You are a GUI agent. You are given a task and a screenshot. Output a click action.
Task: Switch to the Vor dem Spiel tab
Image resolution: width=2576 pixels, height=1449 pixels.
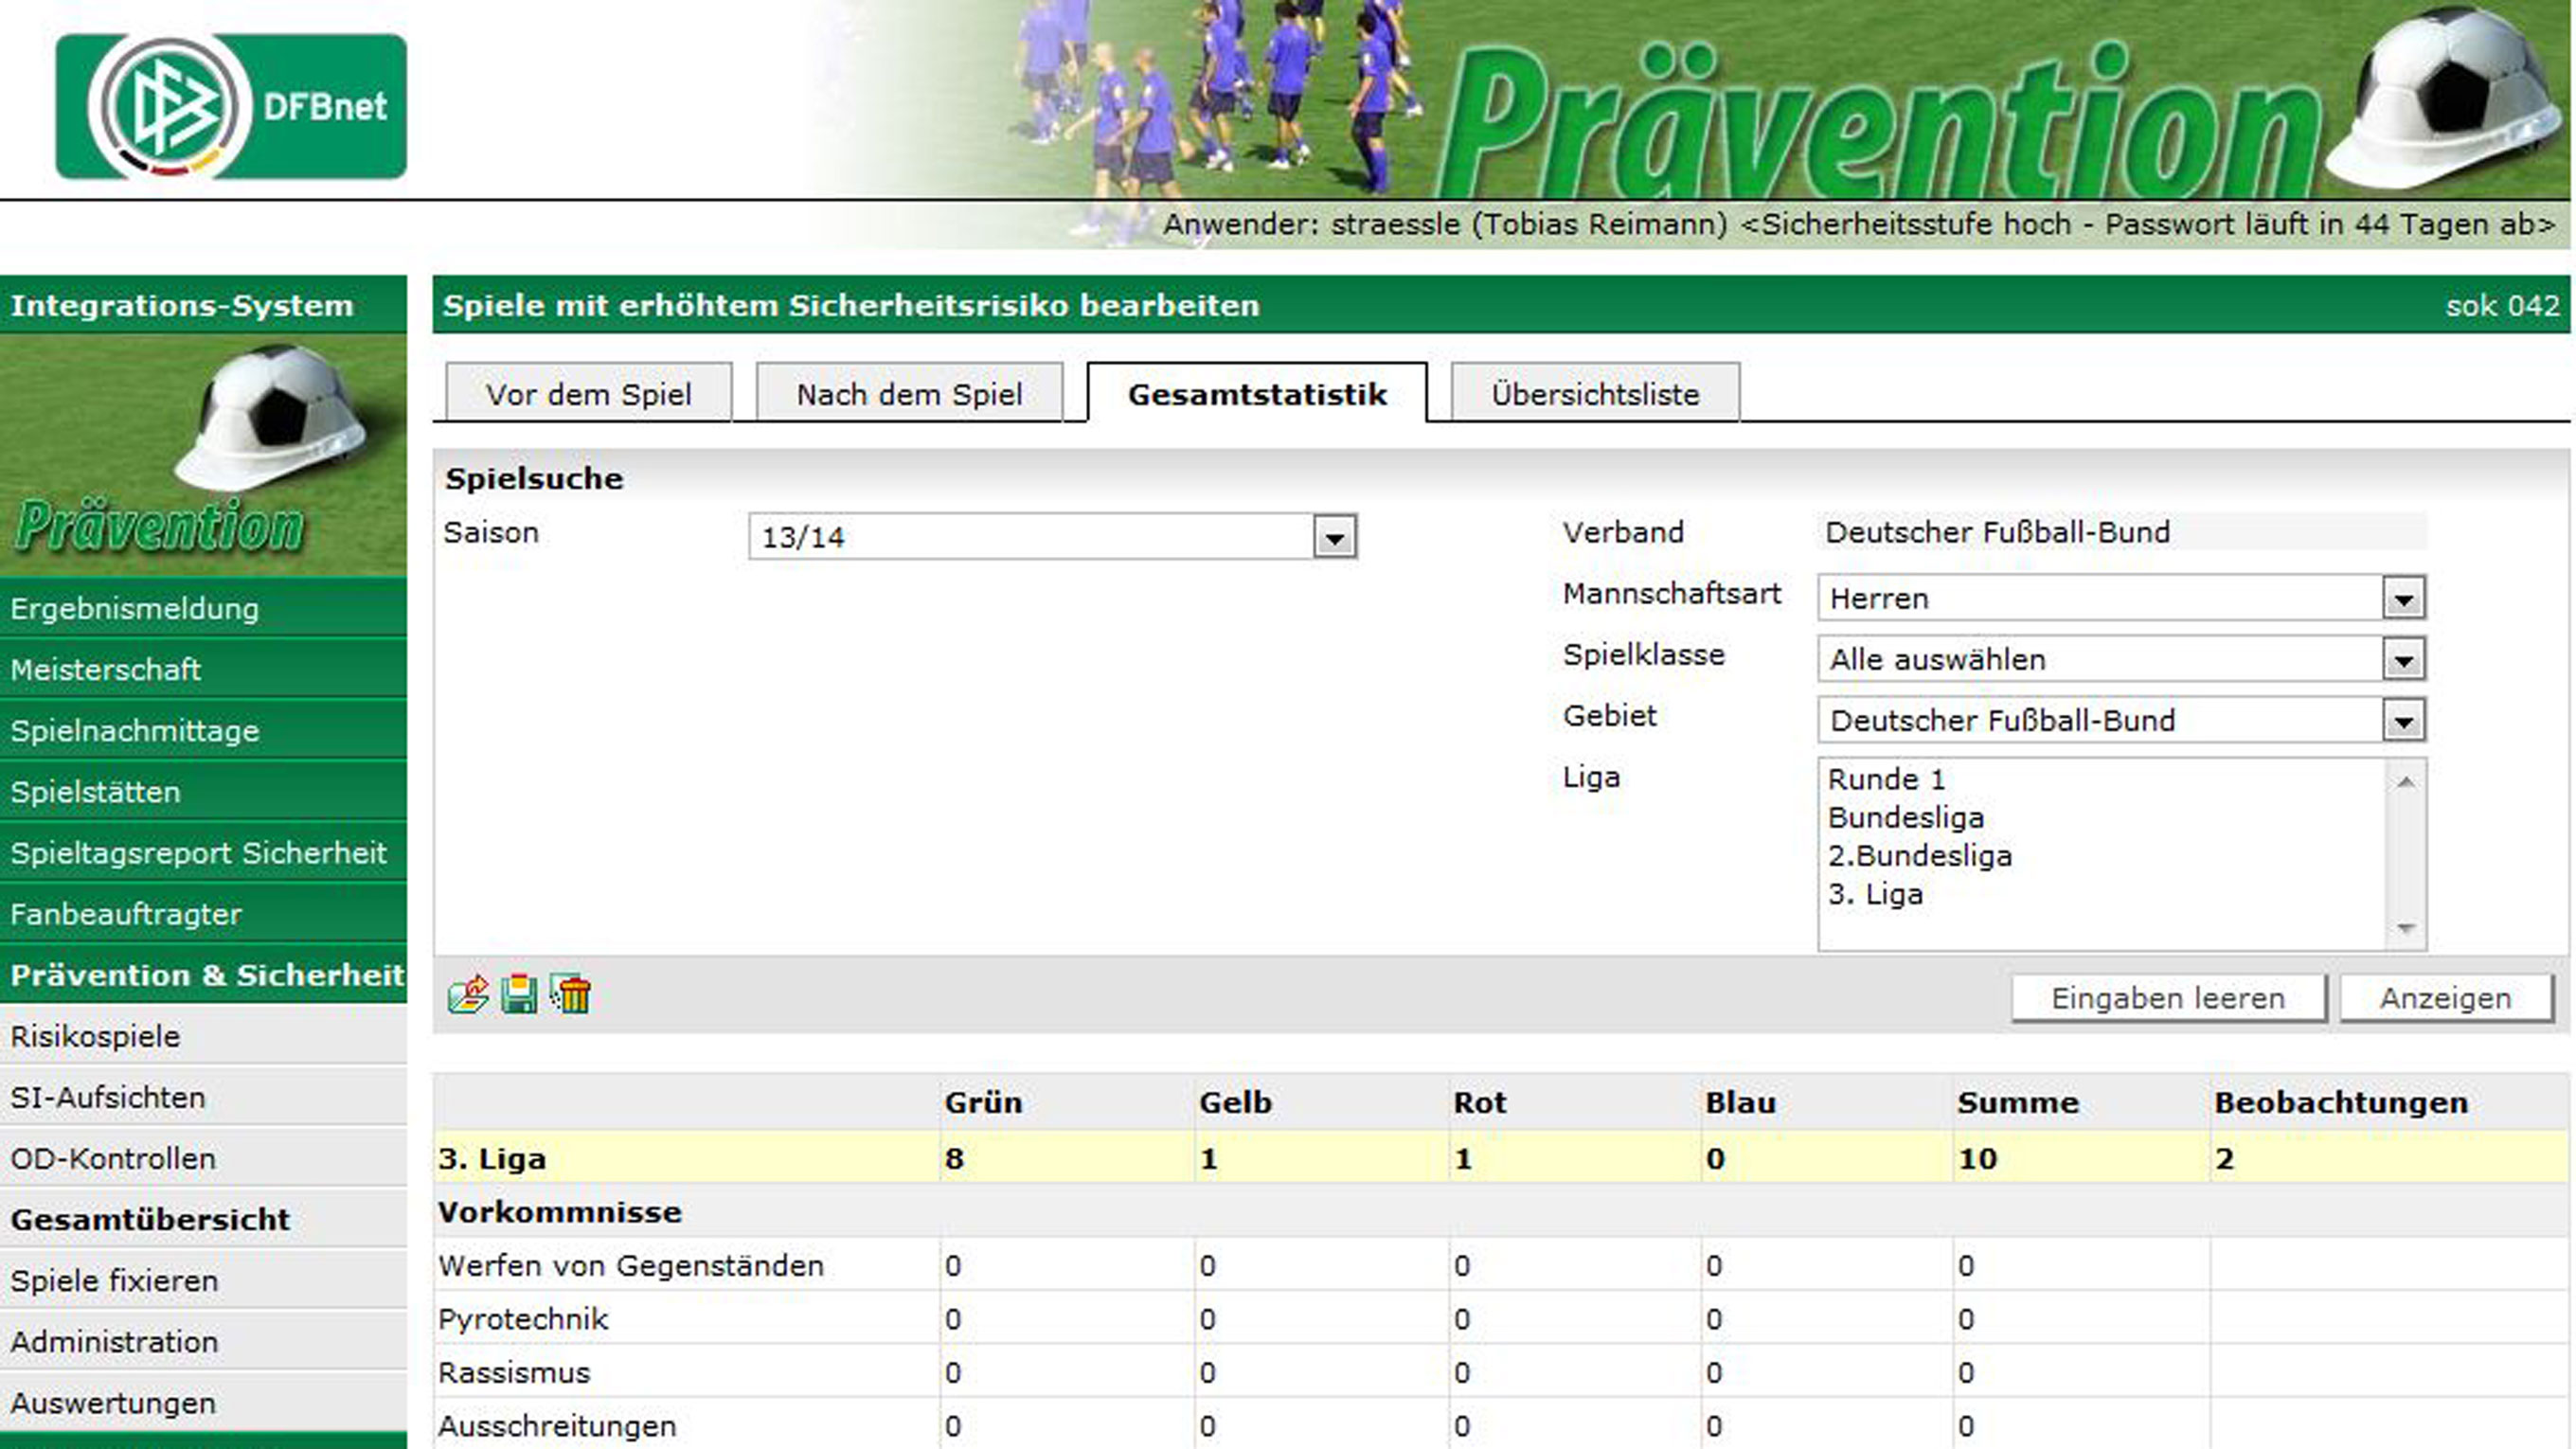[x=588, y=394]
